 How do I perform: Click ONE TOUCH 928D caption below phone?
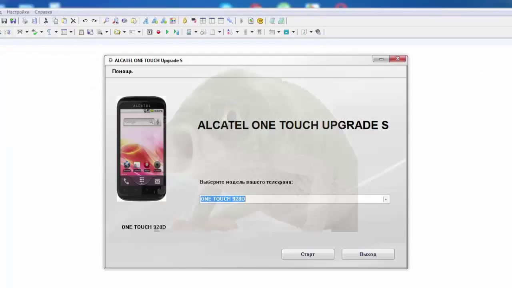[144, 227]
